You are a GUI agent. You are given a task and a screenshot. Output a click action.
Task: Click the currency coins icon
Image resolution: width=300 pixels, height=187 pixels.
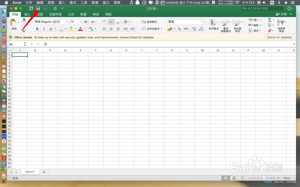coord(170,29)
